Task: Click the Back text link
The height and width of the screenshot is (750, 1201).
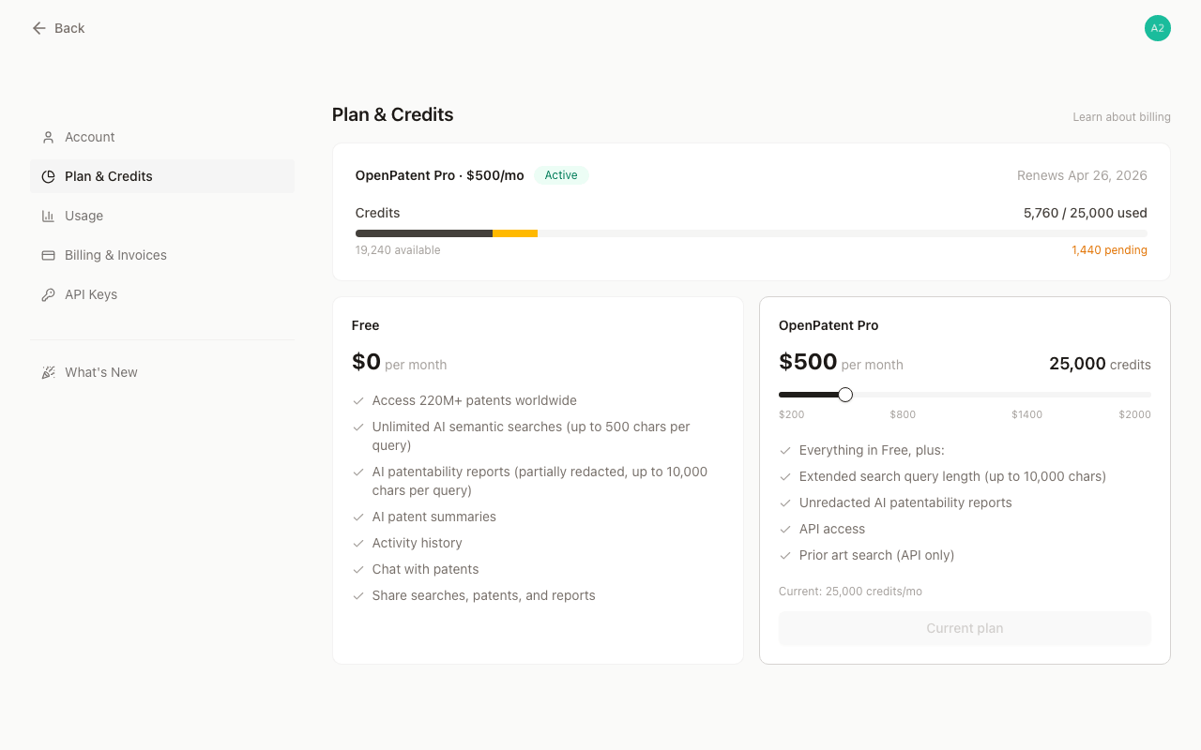Action: click(x=69, y=28)
